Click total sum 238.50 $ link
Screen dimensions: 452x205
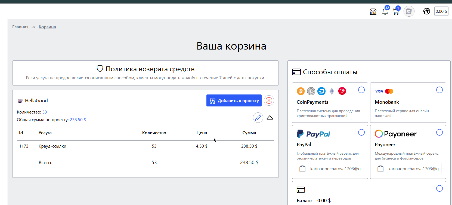pos(78,120)
